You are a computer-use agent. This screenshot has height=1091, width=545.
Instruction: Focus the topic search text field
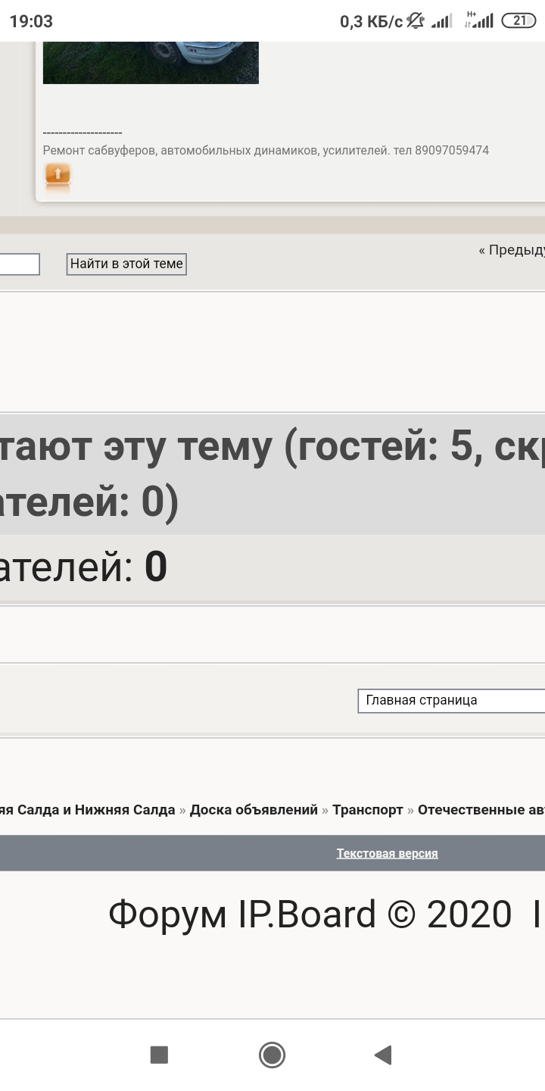click(x=19, y=264)
